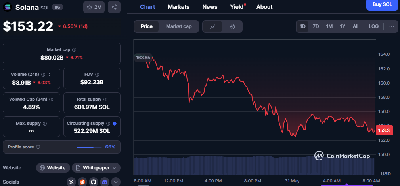Click the Market cap info icon
Viewport: 400px width, 186px height.
pyautogui.click(x=74, y=49)
